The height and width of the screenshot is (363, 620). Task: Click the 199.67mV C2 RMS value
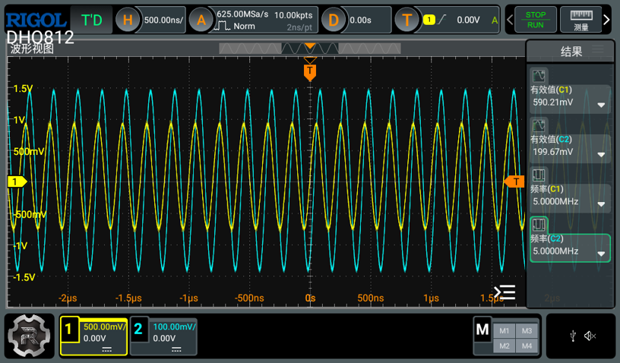553,152
